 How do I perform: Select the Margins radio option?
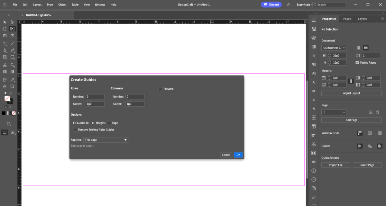tap(93, 123)
